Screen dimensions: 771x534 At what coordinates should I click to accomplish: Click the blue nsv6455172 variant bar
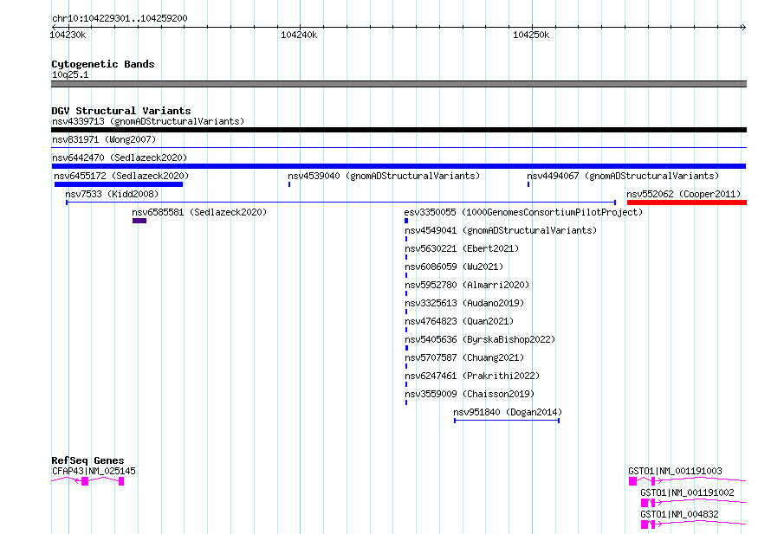(119, 184)
